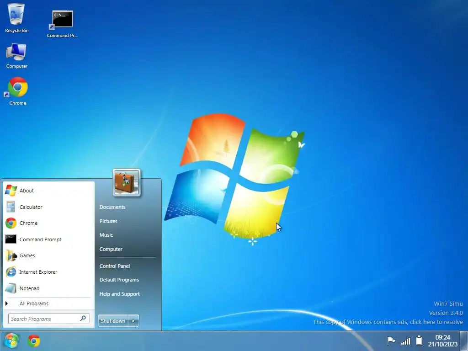The width and height of the screenshot is (468, 351).
Task: Open Chrome from the taskbar
Action: tap(34, 341)
